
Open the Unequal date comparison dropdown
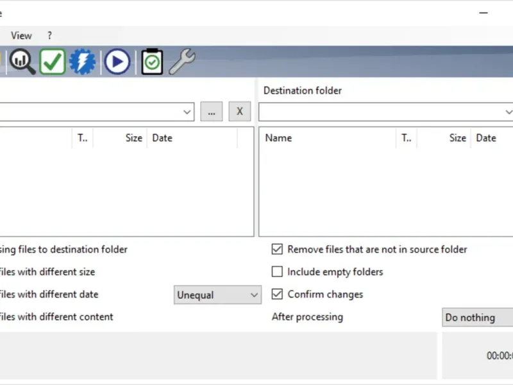pos(217,295)
